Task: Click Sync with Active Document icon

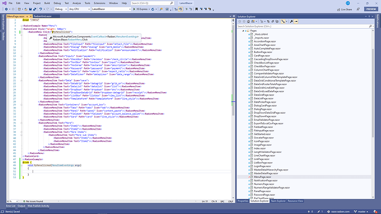Action: 268,22
